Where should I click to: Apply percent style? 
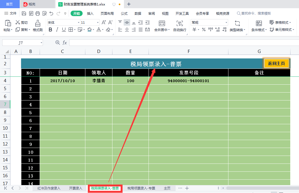[x=204, y=29]
